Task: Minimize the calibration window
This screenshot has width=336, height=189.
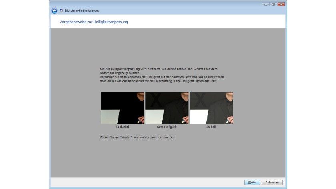Action: 266,4
